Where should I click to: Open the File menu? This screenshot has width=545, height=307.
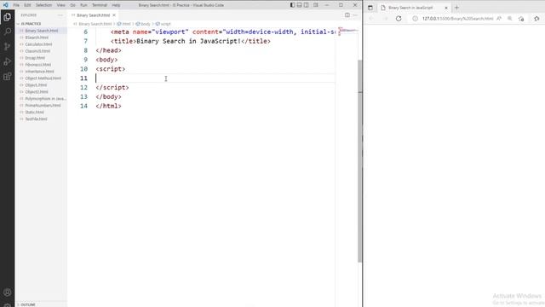pos(16,5)
